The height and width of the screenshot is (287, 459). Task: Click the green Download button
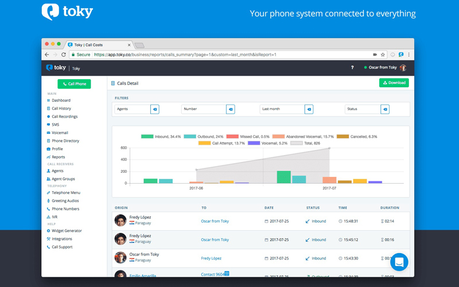(x=394, y=83)
